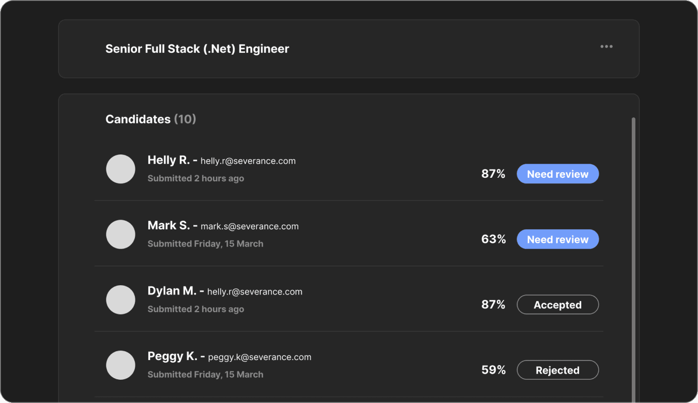Click the Rejected status for Peggy K.
698x403 pixels.
pyautogui.click(x=557, y=370)
